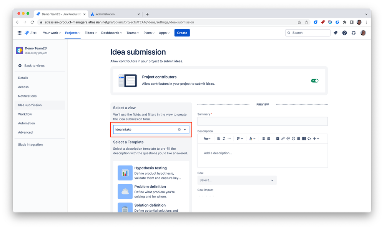
Task: Open more text formatting options
Action: (x=229, y=139)
